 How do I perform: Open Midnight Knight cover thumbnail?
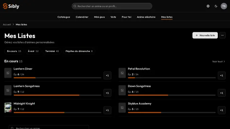point(8,107)
